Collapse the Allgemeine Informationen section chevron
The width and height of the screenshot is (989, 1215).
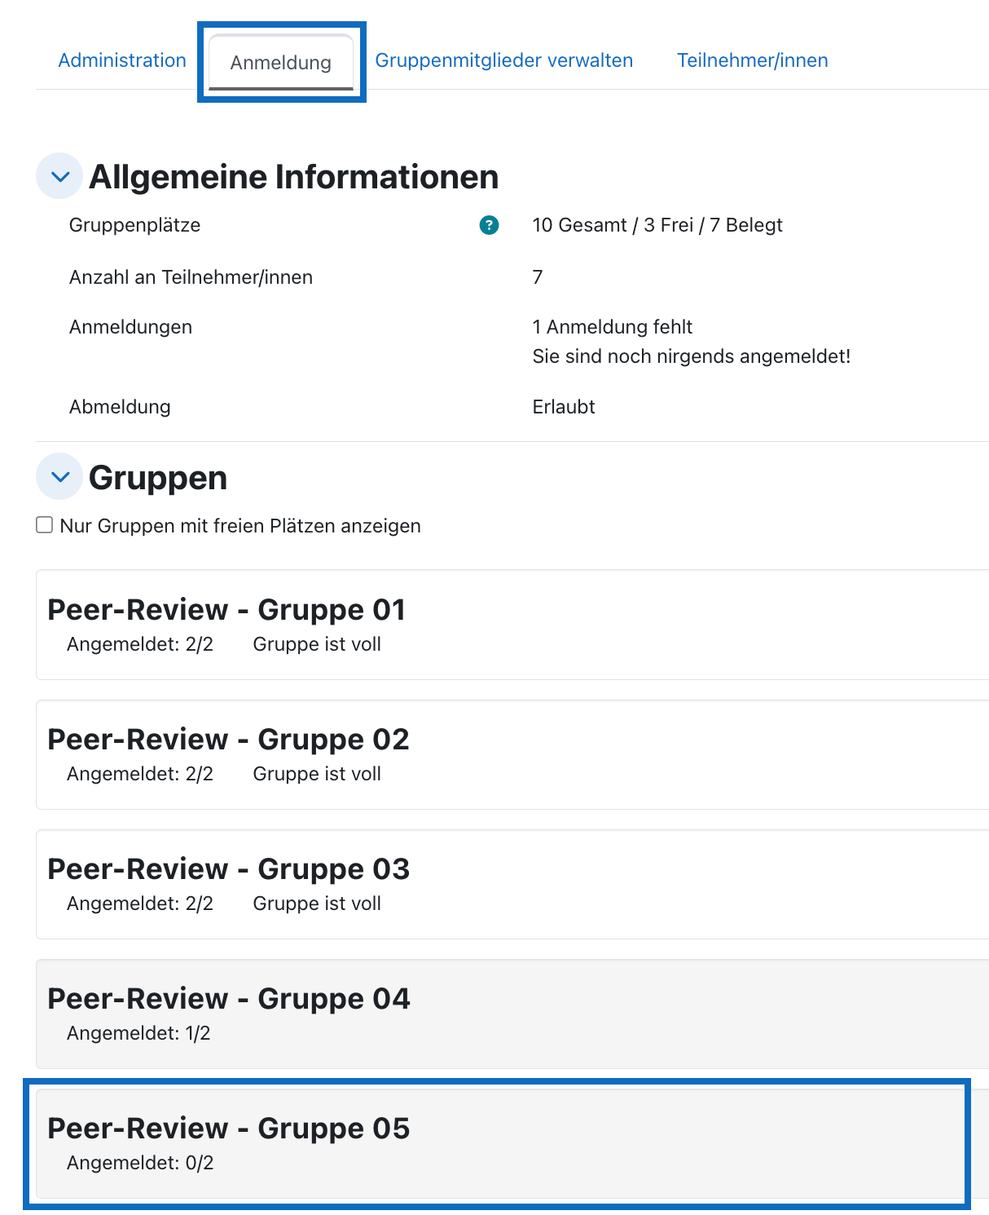[59, 176]
